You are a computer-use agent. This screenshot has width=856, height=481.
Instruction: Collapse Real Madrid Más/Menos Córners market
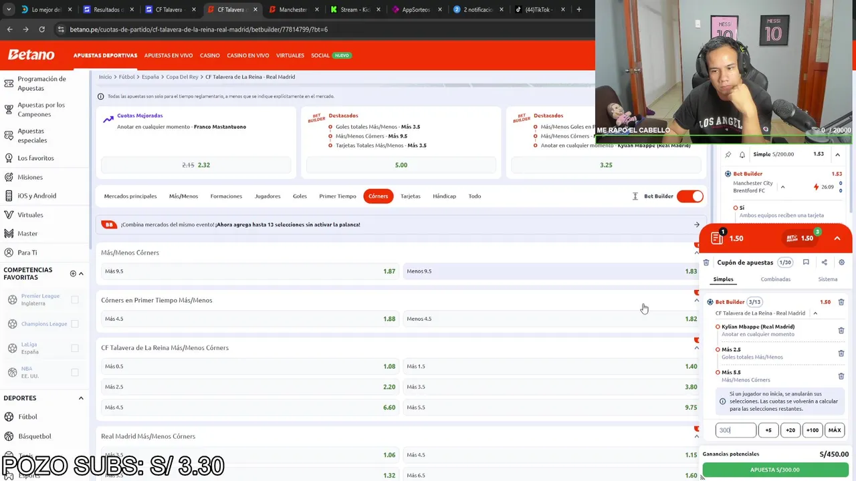[x=696, y=436]
